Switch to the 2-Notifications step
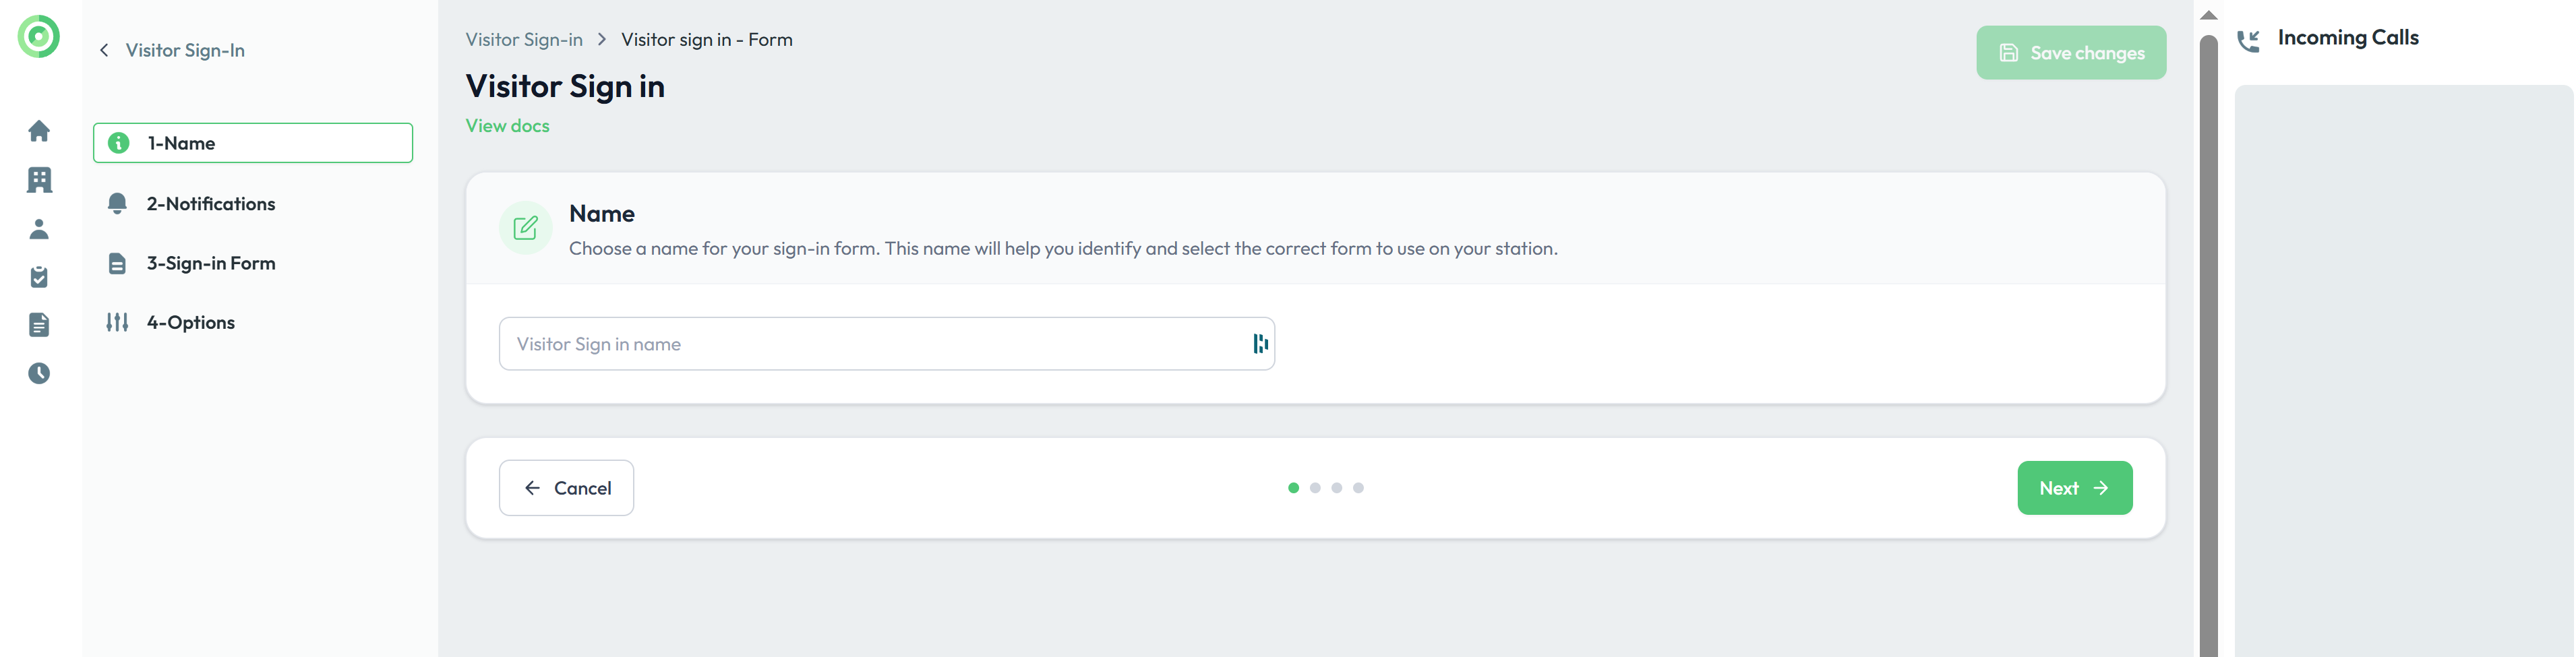The width and height of the screenshot is (2576, 657). (210, 204)
